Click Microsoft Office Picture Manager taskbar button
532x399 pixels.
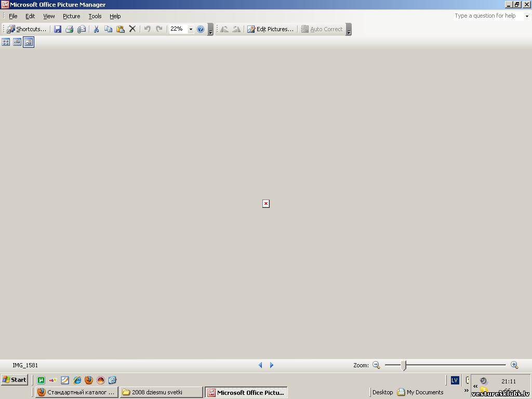click(246, 392)
